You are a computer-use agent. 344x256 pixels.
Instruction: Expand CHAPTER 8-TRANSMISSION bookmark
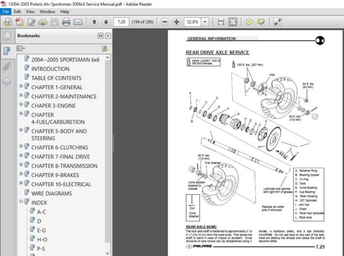point(21,164)
